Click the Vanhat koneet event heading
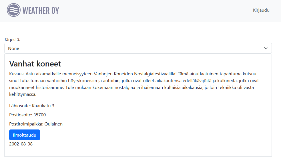Screen dimensions: 281x160 click(x=35, y=64)
